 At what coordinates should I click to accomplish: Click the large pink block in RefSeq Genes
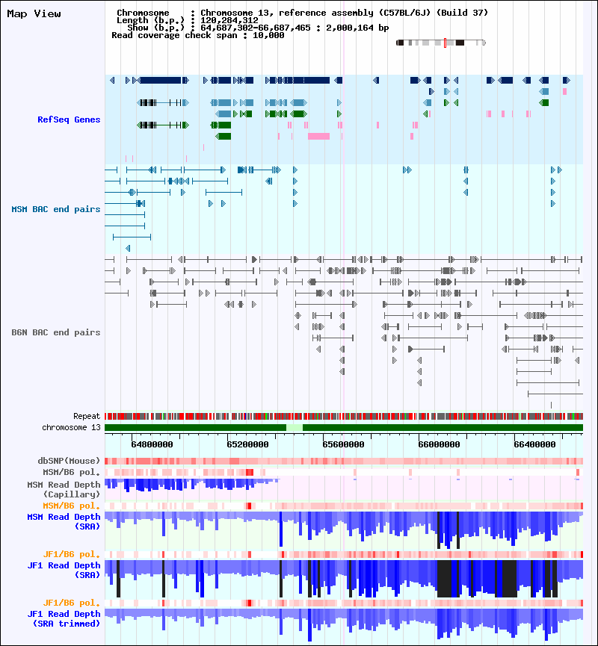tap(318, 137)
